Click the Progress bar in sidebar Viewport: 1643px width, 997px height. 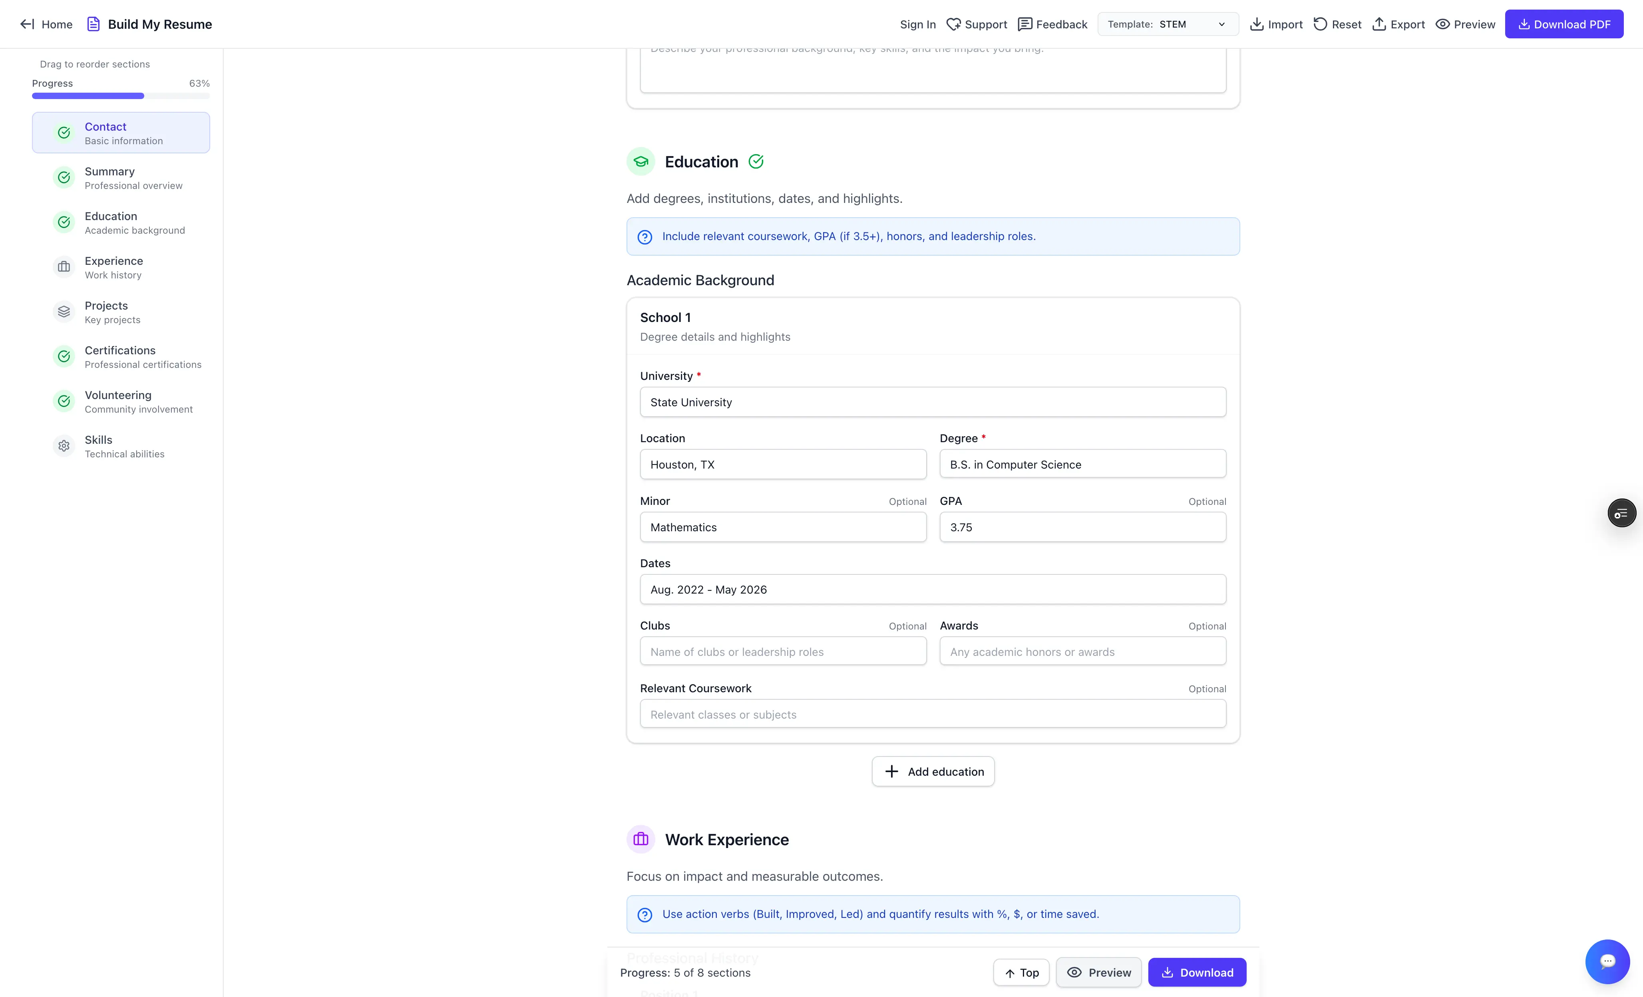[x=121, y=96]
